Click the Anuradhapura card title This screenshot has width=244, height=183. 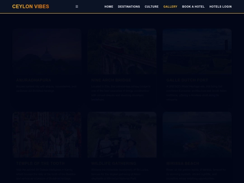(x=33, y=80)
